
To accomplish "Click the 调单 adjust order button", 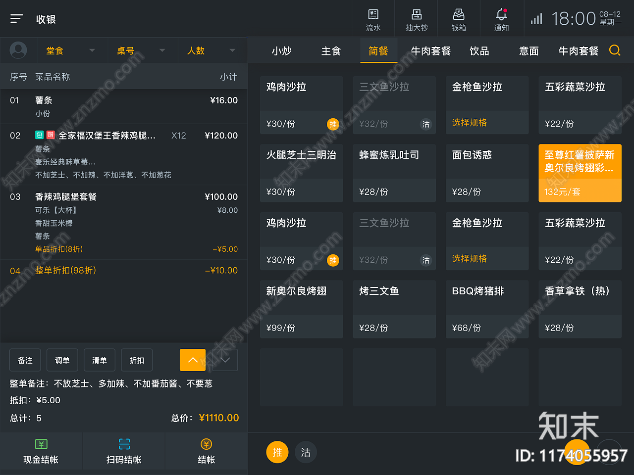I will point(62,360).
